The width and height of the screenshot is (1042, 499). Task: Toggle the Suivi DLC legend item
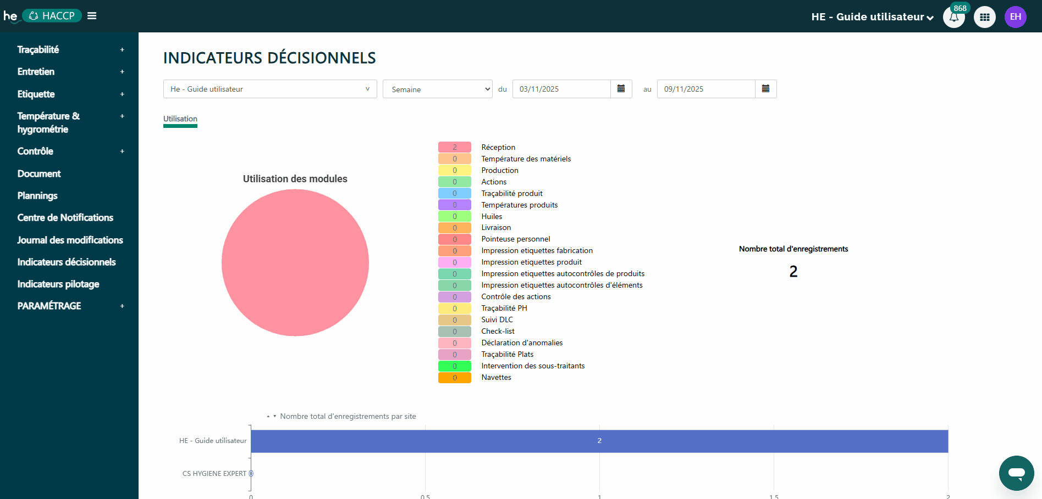[454, 319]
